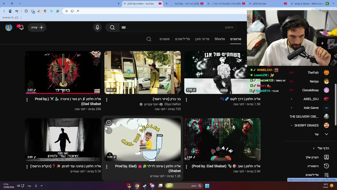The height and width of the screenshot is (190, 337).
Task: Open Steam from the taskbar
Action: click(145, 186)
